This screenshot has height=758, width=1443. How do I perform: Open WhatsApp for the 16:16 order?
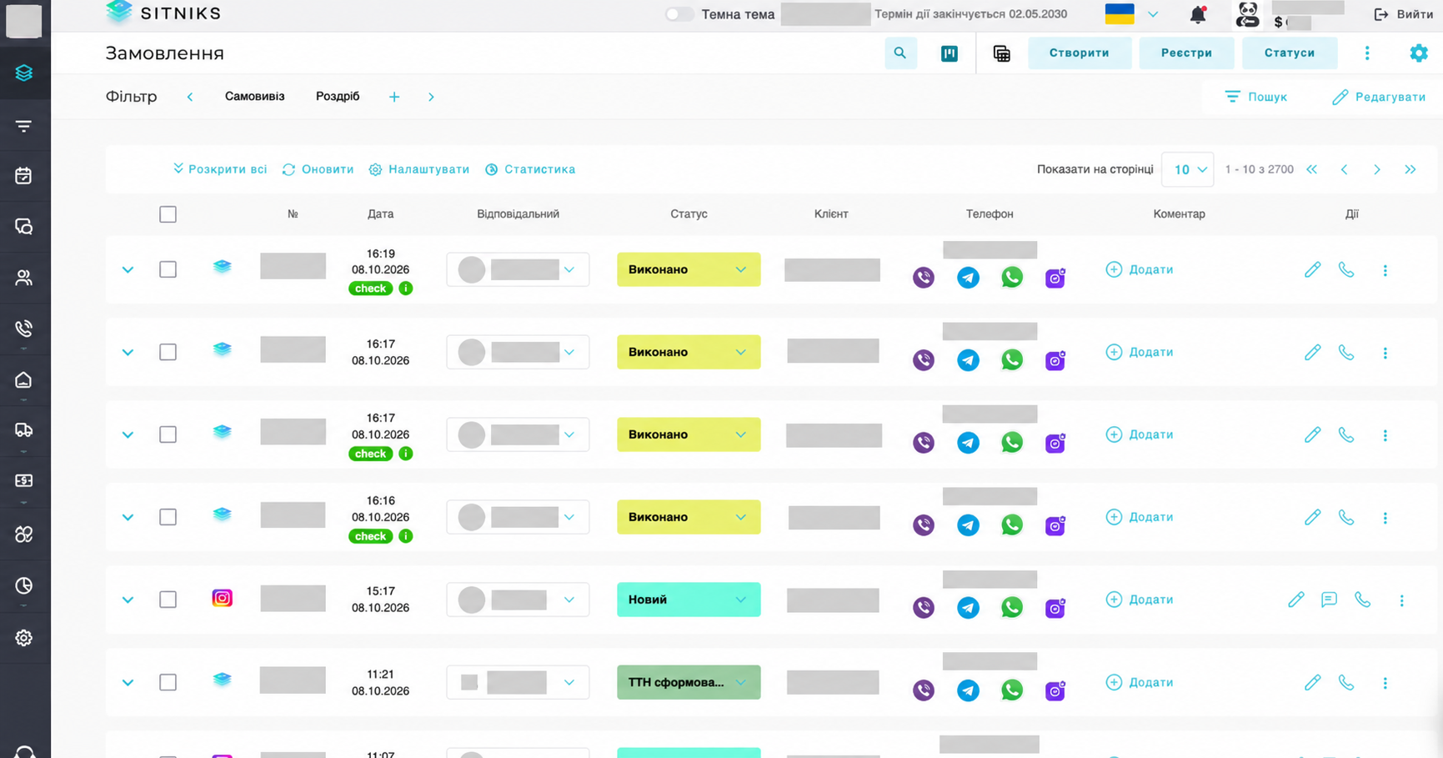(x=1012, y=525)
